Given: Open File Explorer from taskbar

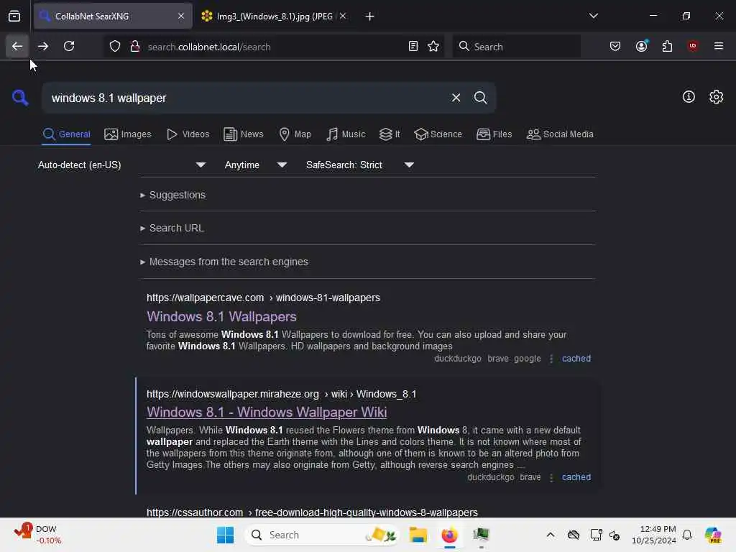Looking at the screenshot, I should (418, 535).
